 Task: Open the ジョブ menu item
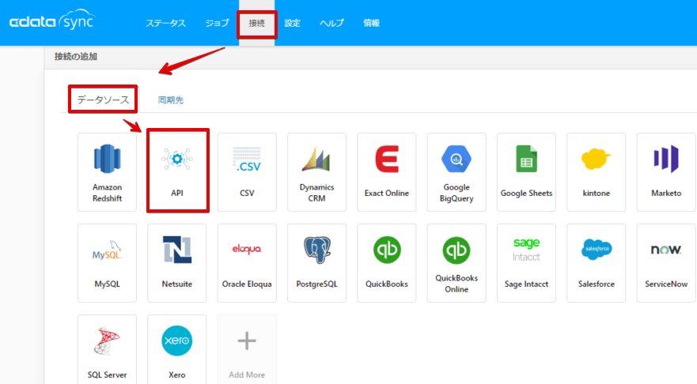pos(218,23)
